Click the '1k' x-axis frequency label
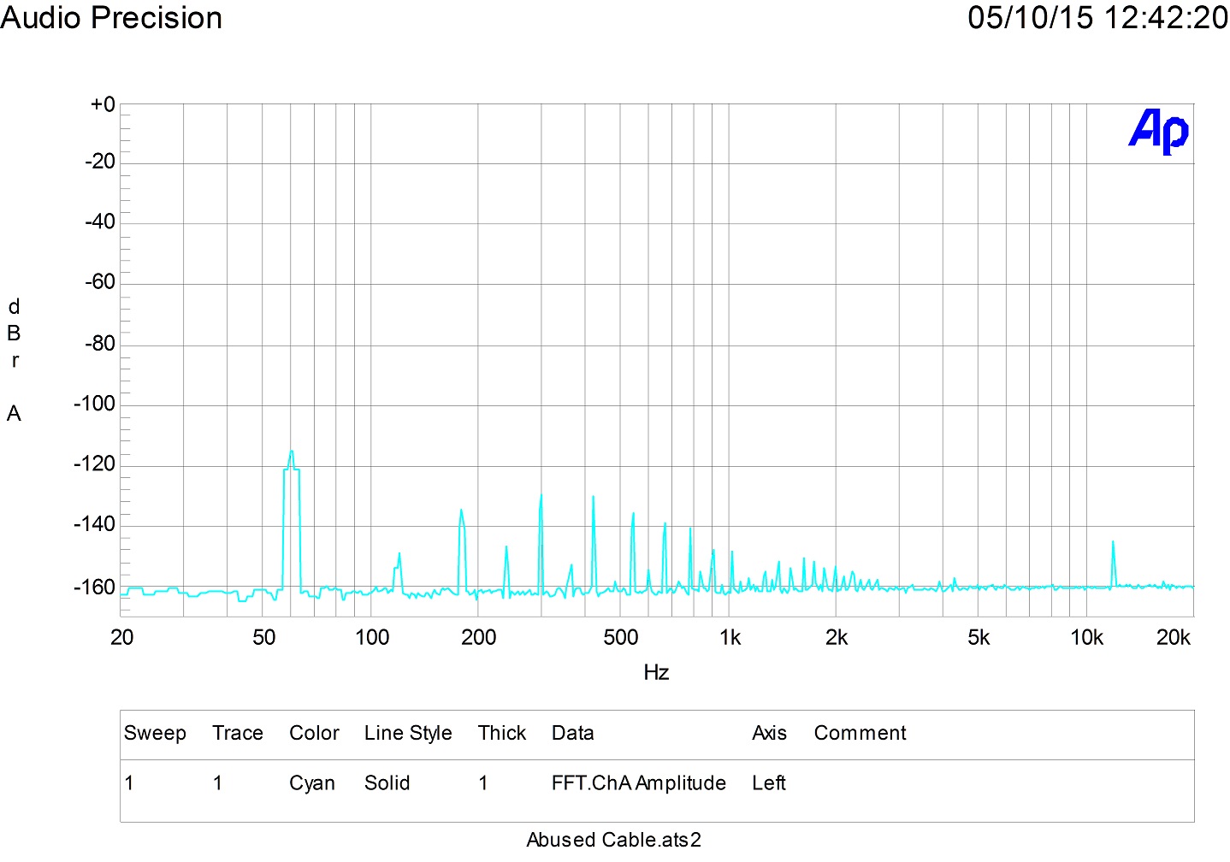This screenshot has width=1230, height=862. (730, 637)
